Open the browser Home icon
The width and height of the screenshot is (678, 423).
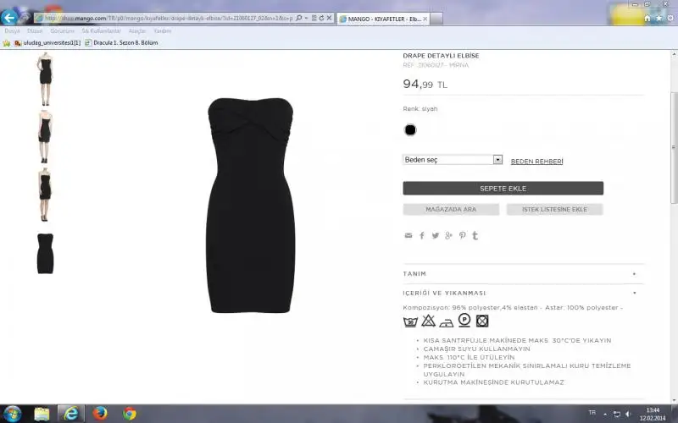tap(647, 18)
